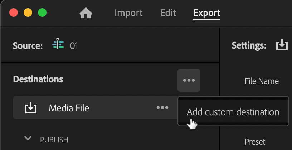Click the sequence icon beside Source

click(58, 43)
